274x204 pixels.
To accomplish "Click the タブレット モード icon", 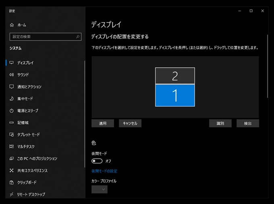I will pyautogui.click(x=12, y=134).
